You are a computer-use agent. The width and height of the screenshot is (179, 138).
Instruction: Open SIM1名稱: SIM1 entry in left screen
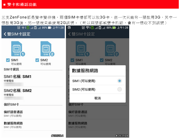point(33,80)
